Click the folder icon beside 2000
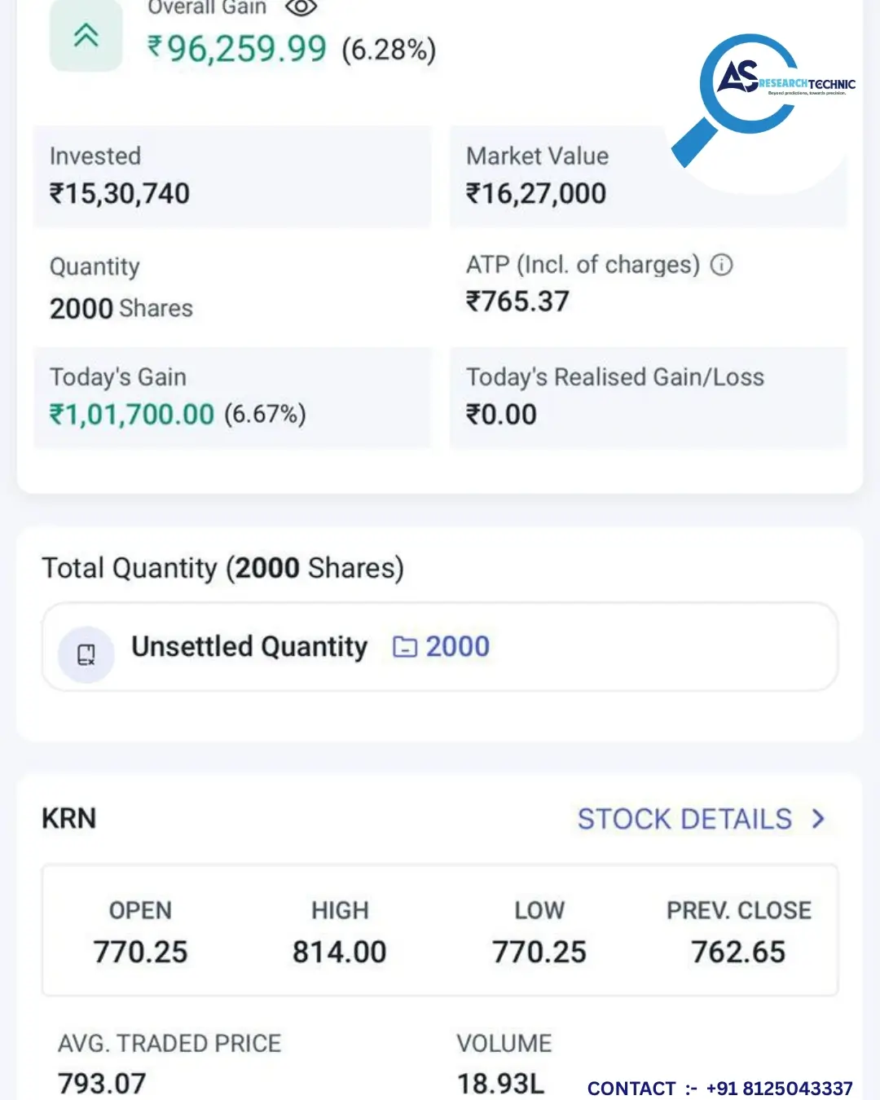 click(405, 647)
